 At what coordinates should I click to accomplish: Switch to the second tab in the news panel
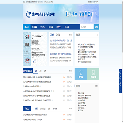click(x=58, y=35)
